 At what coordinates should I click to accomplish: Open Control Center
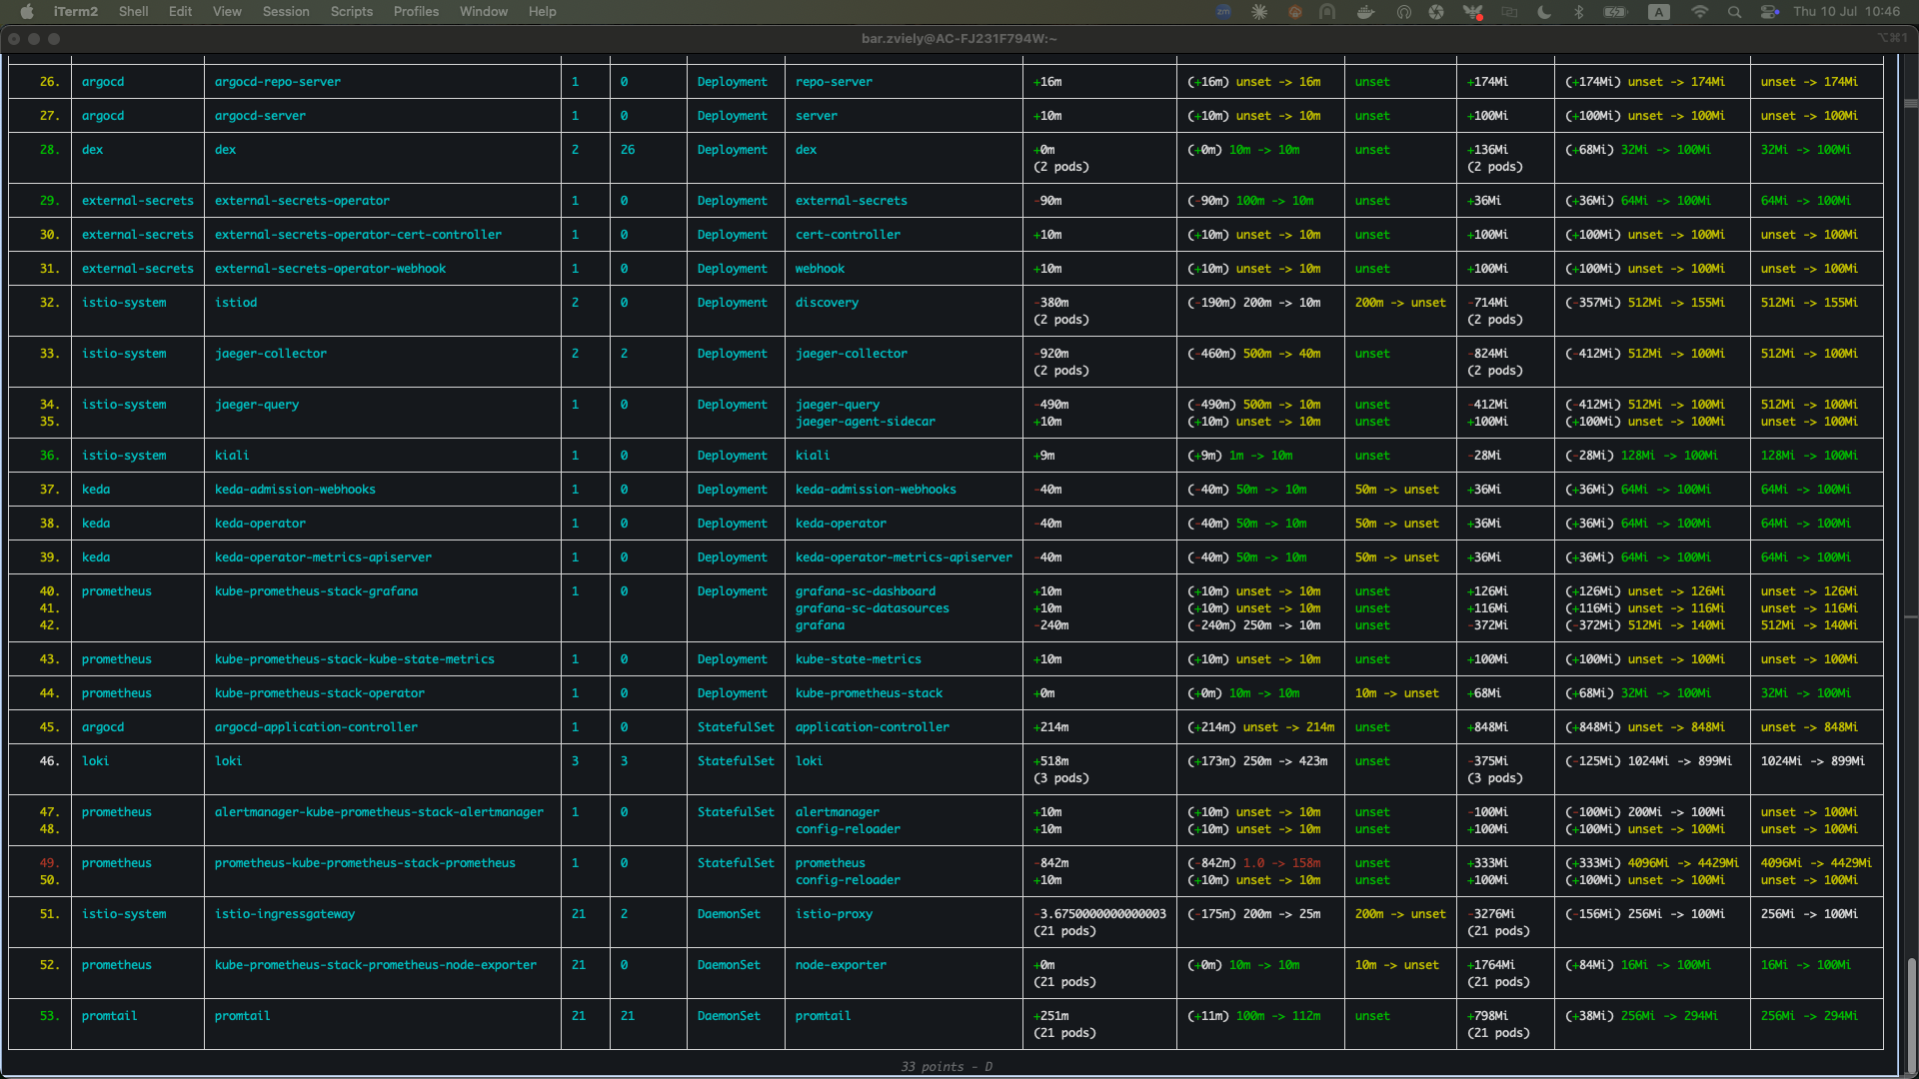(1769, 11)
